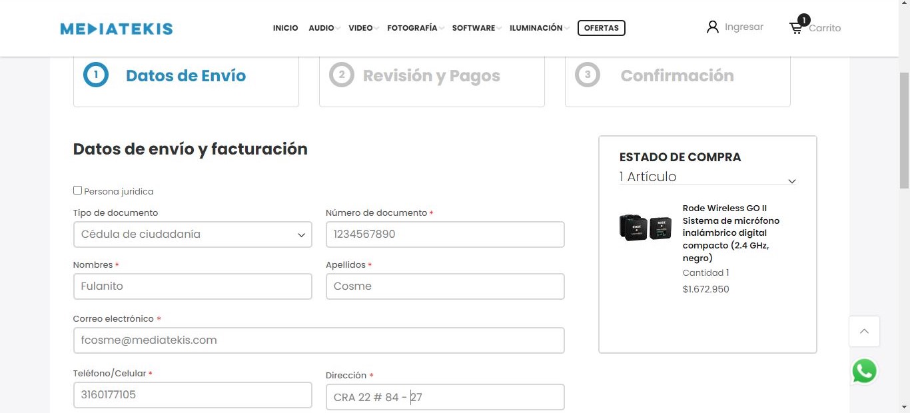Click the Datos de envío y facturación heading
910x413 pixels.
(x=191, y=149)
